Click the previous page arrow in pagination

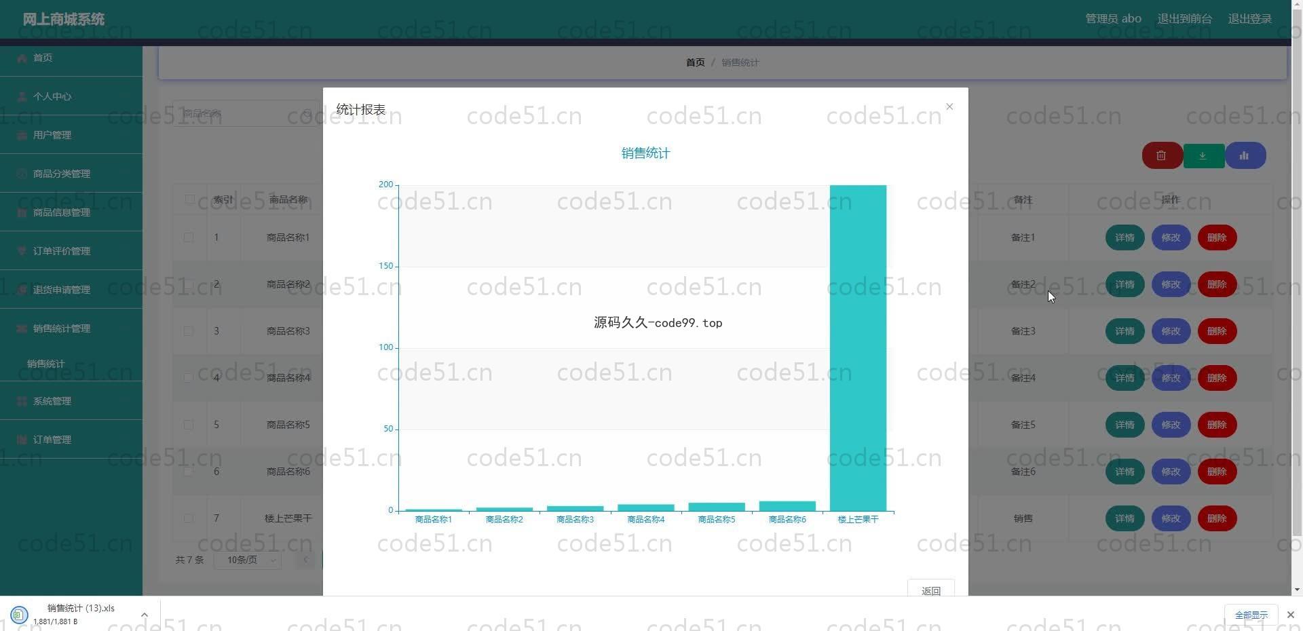coord(305,560)
